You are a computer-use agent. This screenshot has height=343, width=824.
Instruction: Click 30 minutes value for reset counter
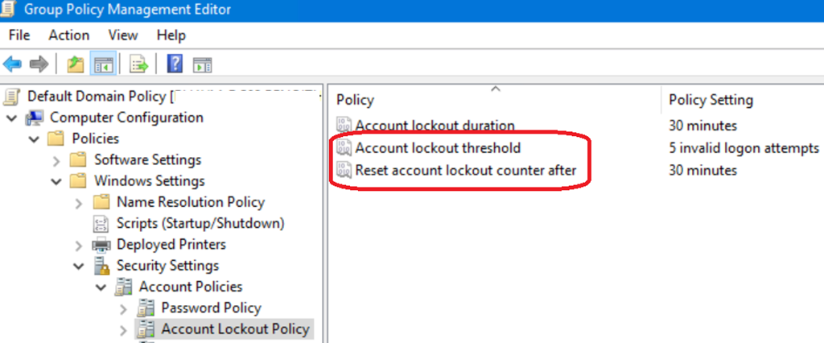pyautogui.click(x=702, y=170)
